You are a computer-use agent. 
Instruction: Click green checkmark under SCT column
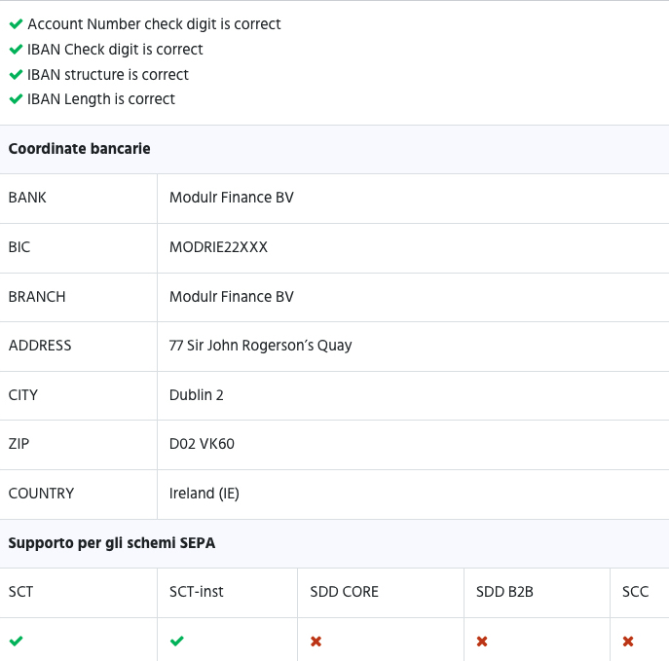[16, 641]
